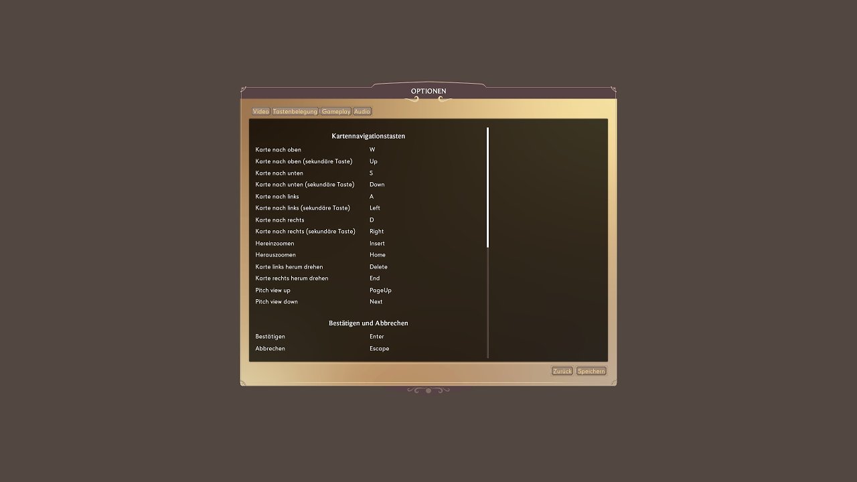Click the Bestätigen und Abbrechen heading

(x=368, y=323)
